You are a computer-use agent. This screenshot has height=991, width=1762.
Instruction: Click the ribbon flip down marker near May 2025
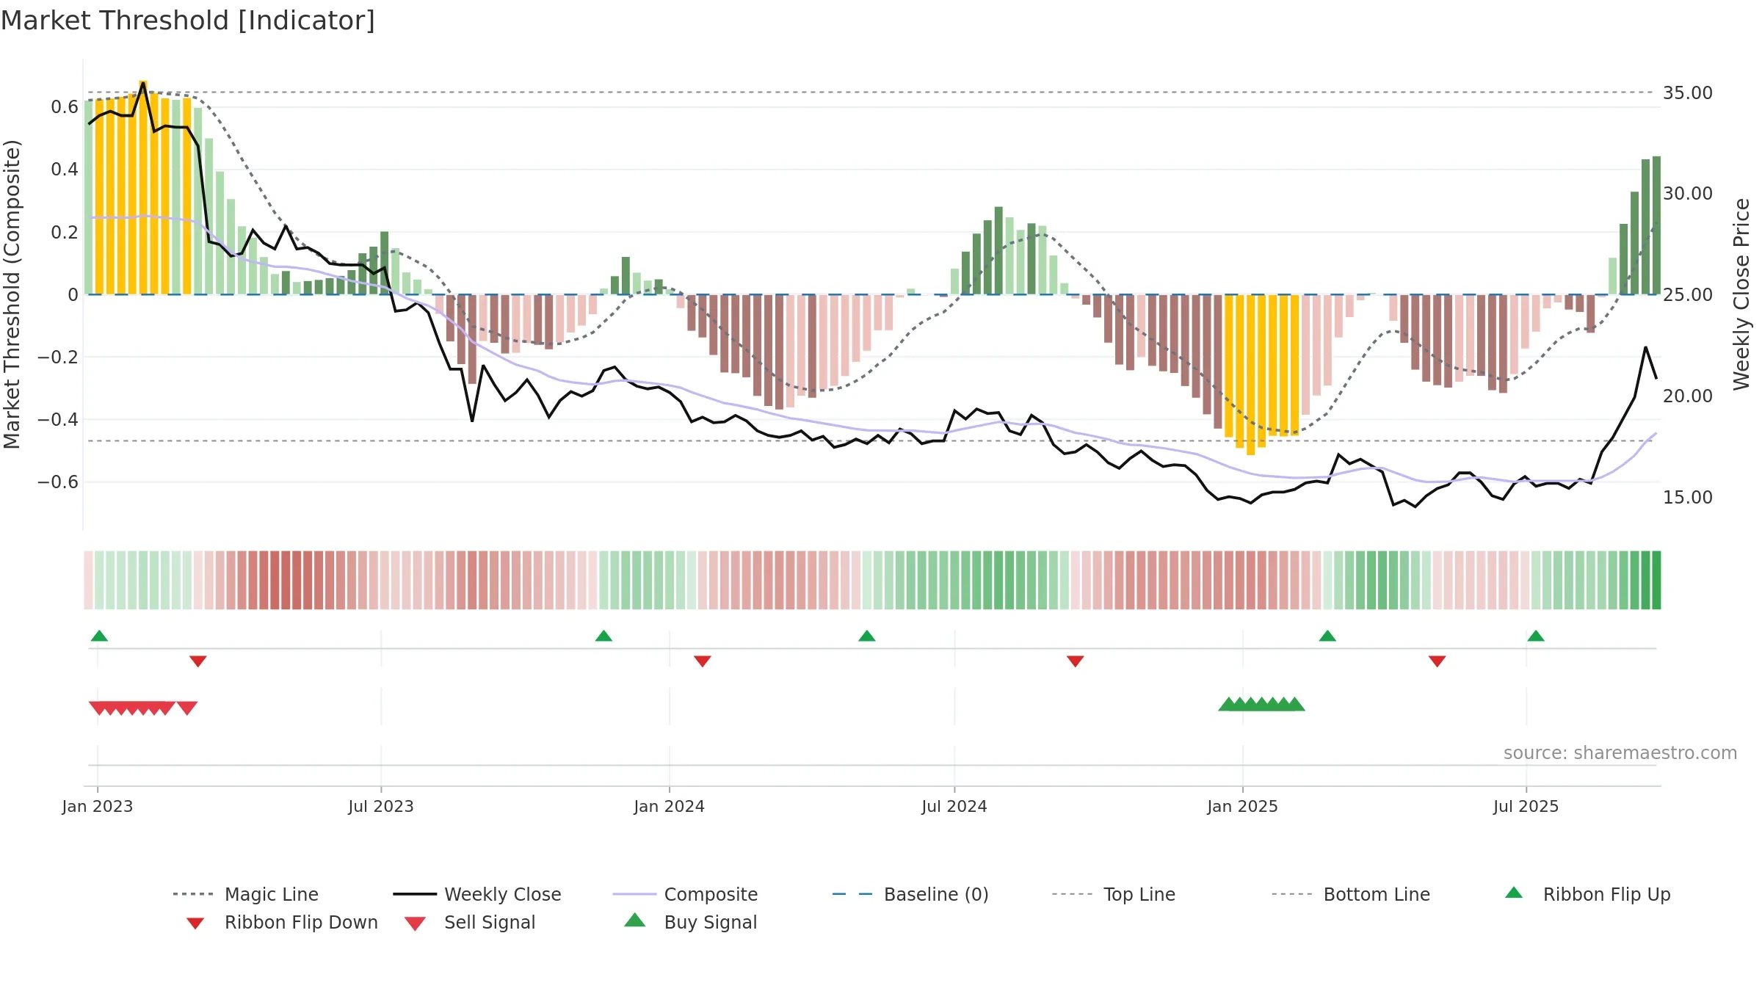pos(1437,661)
